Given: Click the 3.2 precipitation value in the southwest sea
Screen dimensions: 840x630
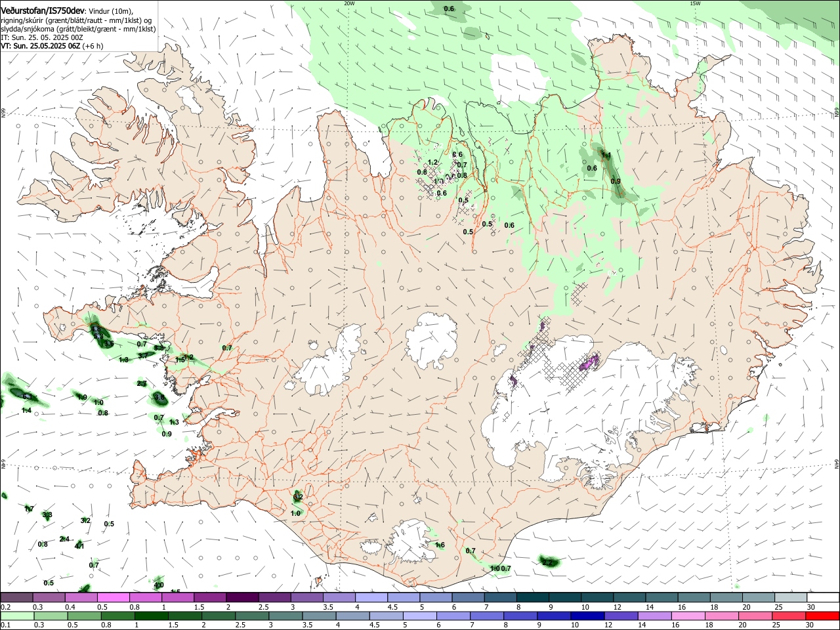Looking at the screenshot, I should coord(85,520).
